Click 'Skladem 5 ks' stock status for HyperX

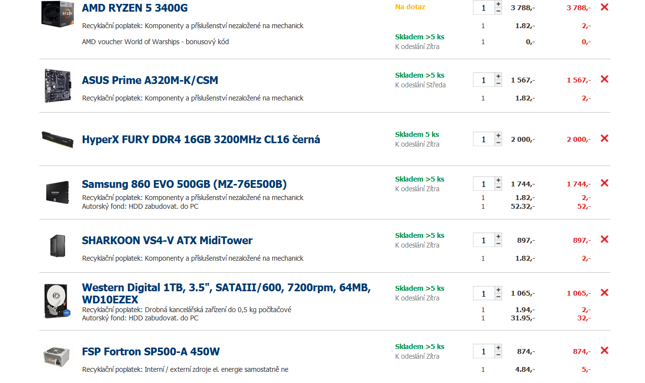(x=417, y=134)
